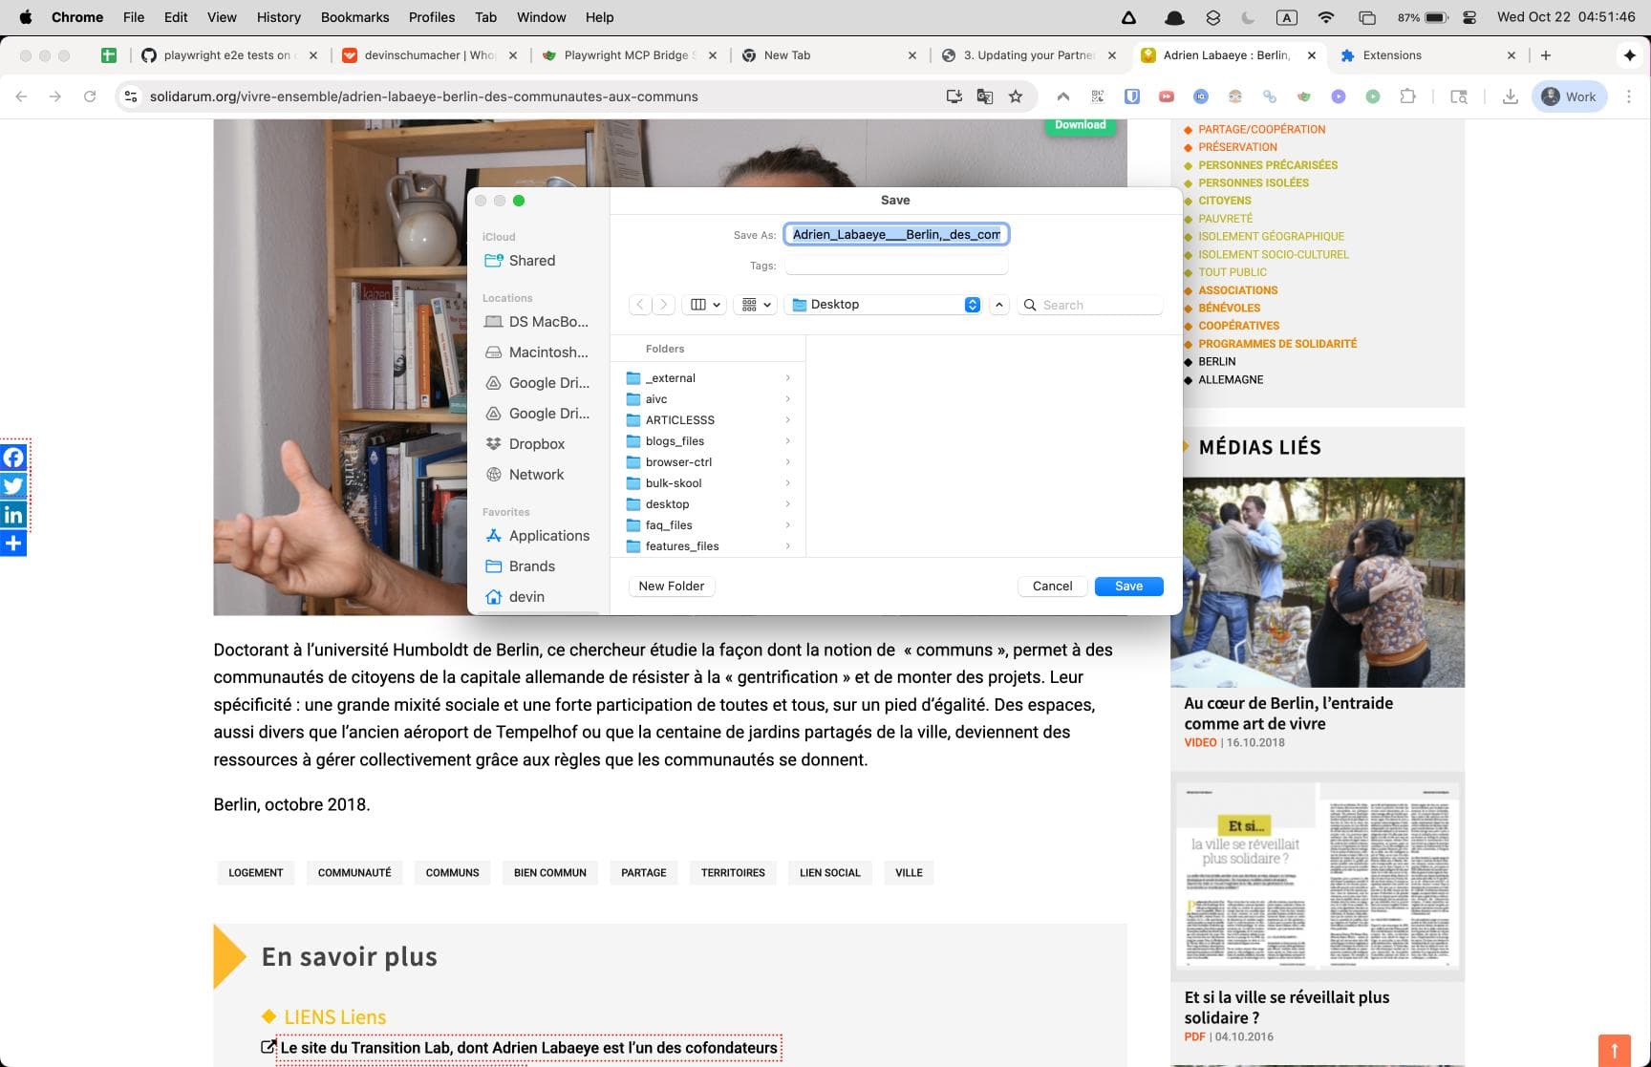Switch the save dialog to column view
Image resolution: width=1651 pixels, height=1067 pixels.
[700, 304]
